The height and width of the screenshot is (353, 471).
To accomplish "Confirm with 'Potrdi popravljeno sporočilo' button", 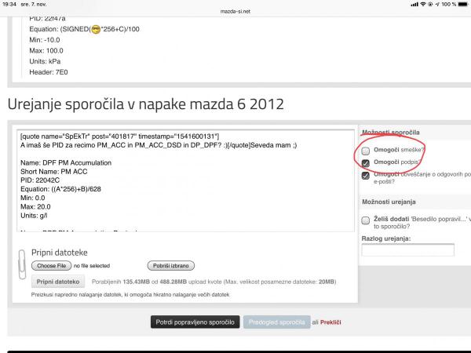I will pos(195,322).
